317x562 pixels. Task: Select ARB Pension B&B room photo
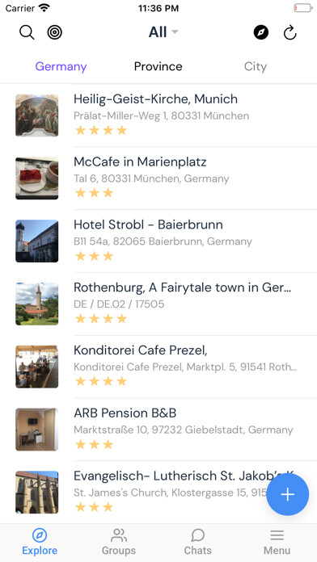tap(36, 430)
